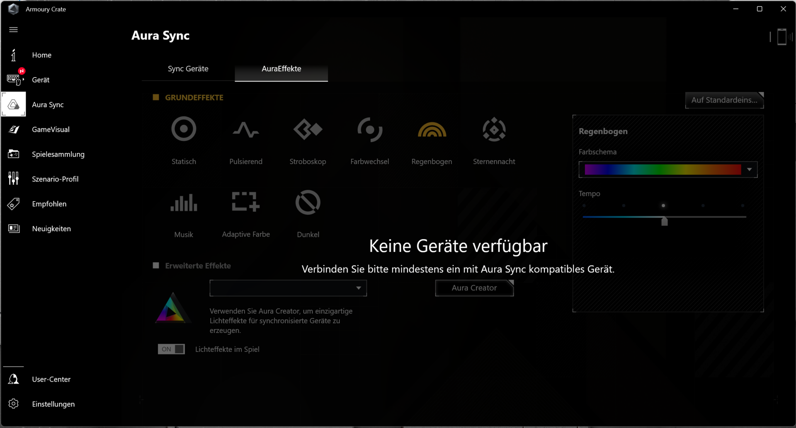Click the Tempo slider handle
Screen dimensions: 796x428
coord(664,221)
